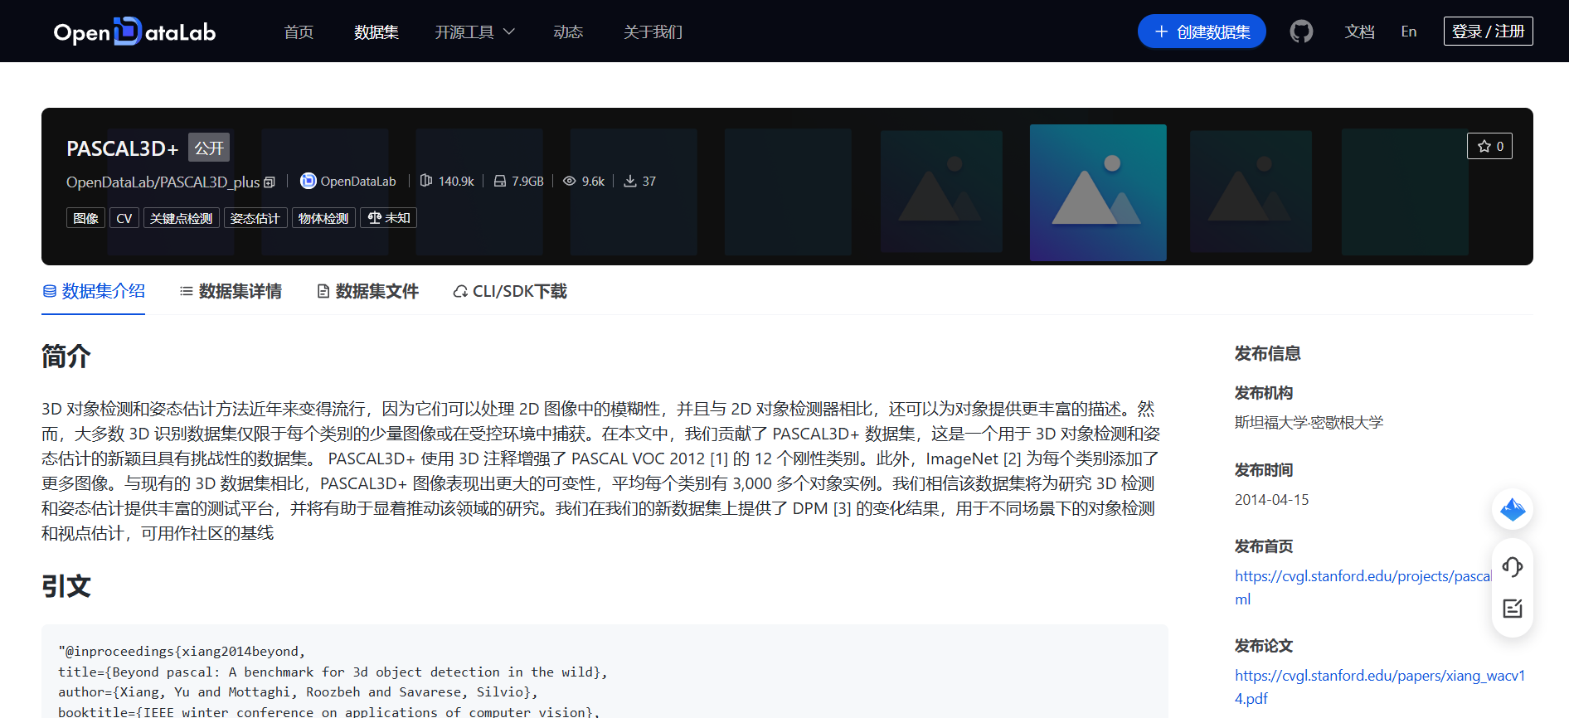Image resolution: width=1569 pixels, height=718 pixels.
Task: Click 登录 / 注册 button
Action: pyautogui.click(x=1489, y=32)
